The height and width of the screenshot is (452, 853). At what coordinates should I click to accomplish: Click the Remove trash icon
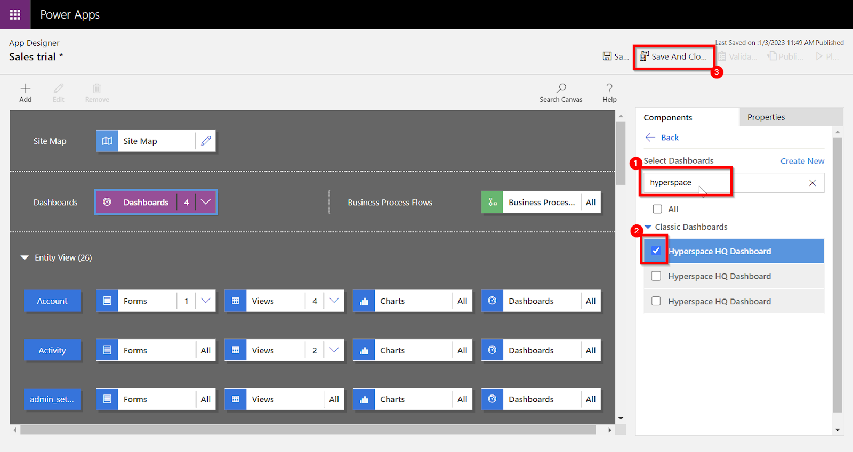pos(97,88)
